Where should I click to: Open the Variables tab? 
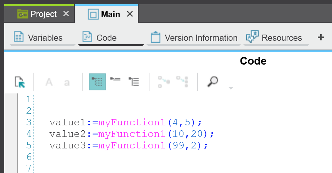pyautogui.click(x=43, y=38)
